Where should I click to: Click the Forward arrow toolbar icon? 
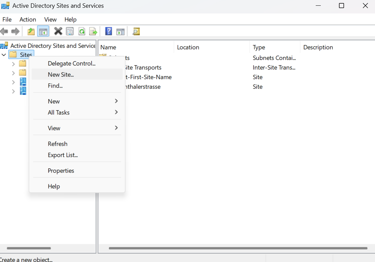(x=15, y=31)
